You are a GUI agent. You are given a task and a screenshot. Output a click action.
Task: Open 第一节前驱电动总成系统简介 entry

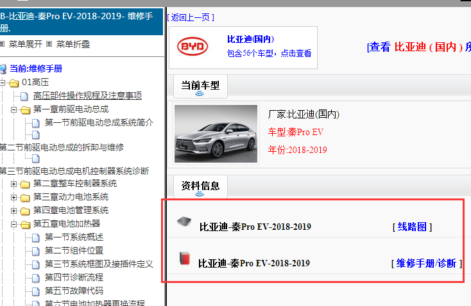pos(99,122)
